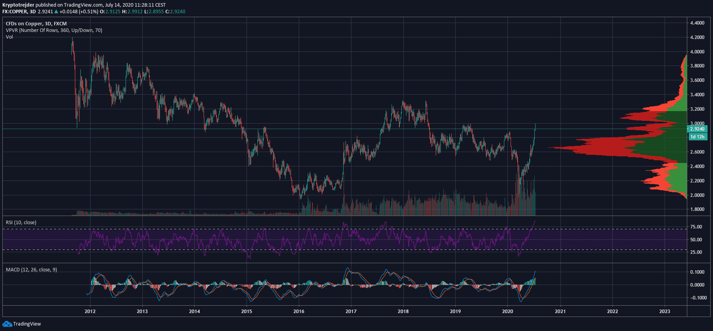The width and height of the screenshot is (713, 331).
Task: Click the 2020 year label on time axis
Action: (x=507, y=311)
